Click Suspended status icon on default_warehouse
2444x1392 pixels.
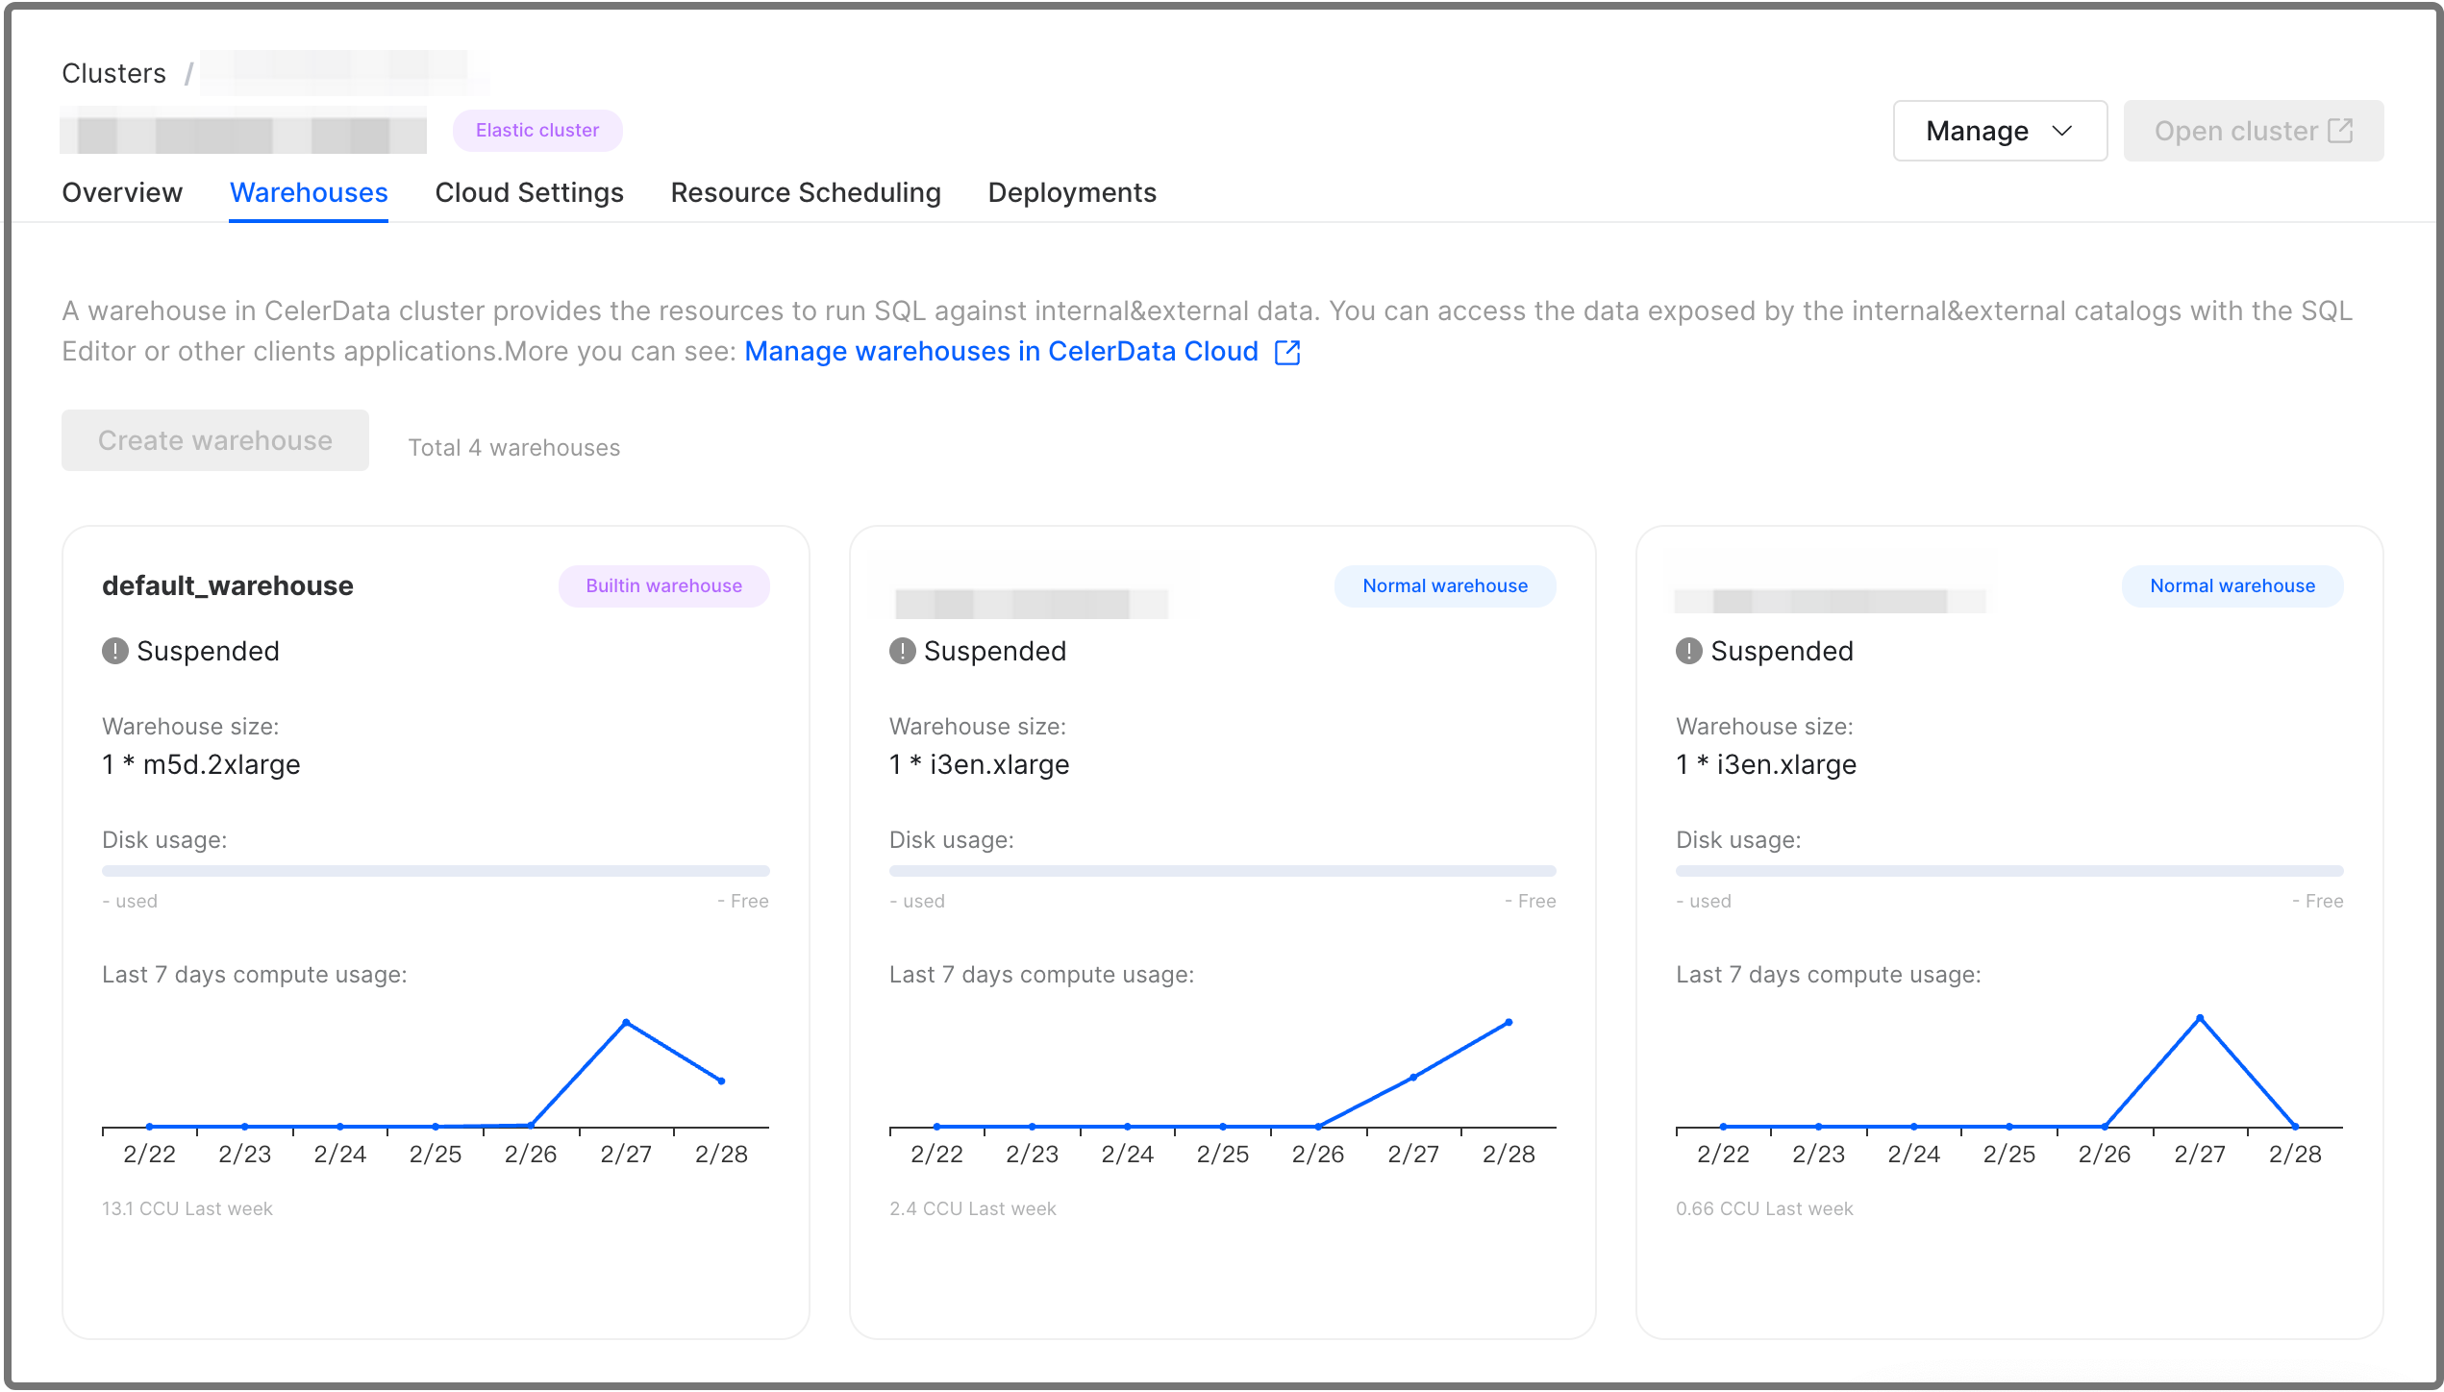[115, 651]
